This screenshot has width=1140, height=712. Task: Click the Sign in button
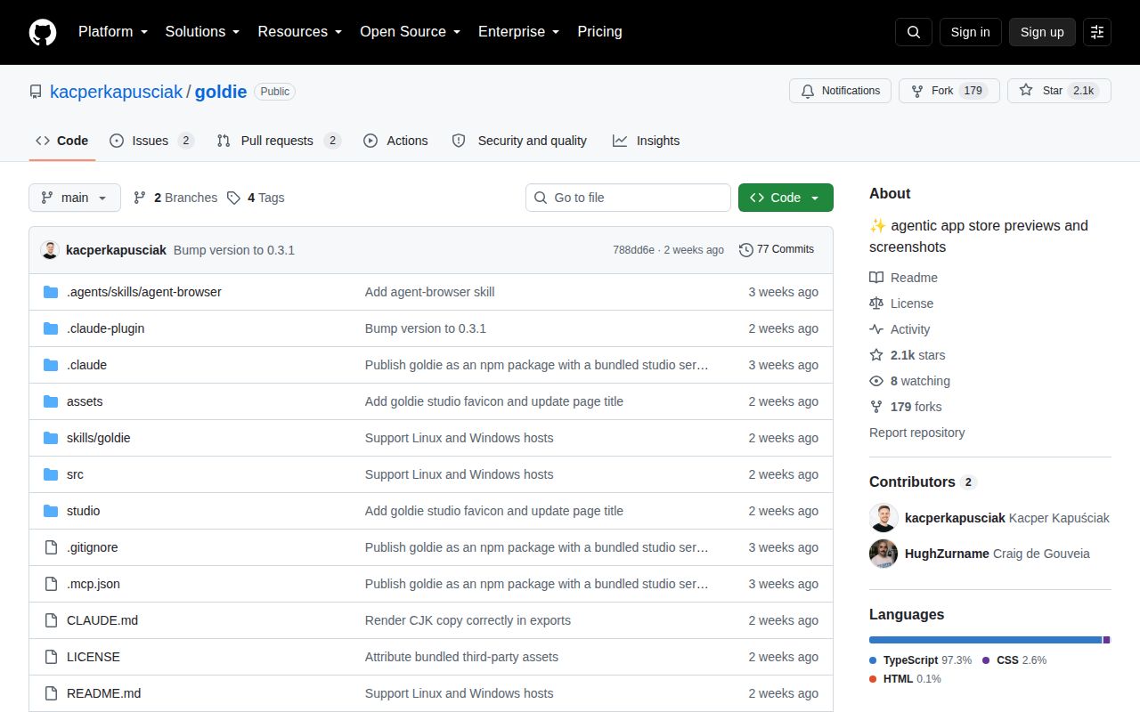point(970,32)
